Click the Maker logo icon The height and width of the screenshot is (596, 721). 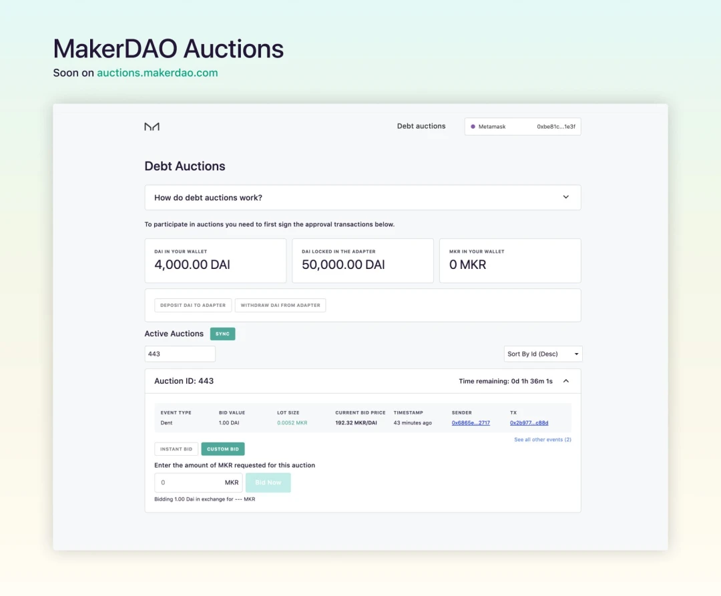pos(152,127)
